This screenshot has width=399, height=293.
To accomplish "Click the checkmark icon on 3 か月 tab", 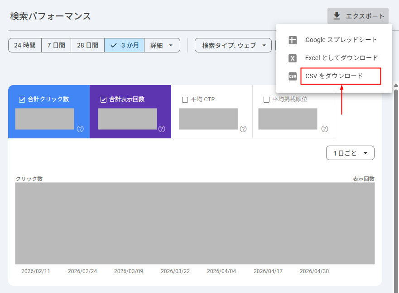I will (114, 46).
